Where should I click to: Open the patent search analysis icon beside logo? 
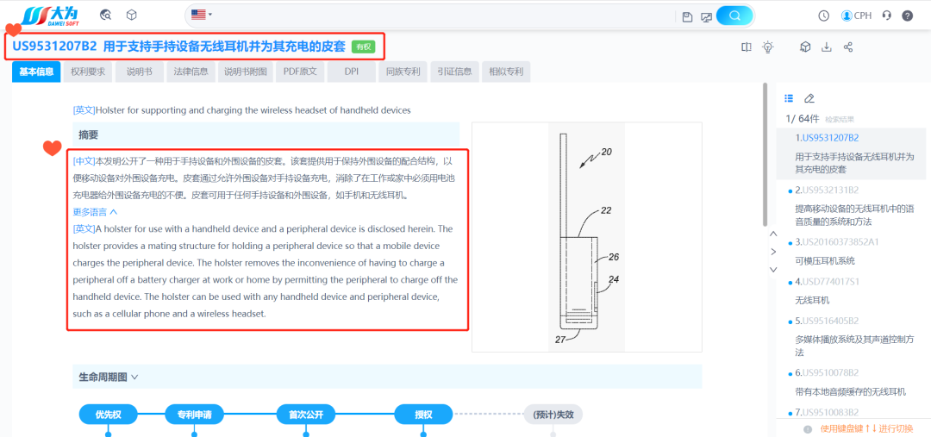coord(106,15)
